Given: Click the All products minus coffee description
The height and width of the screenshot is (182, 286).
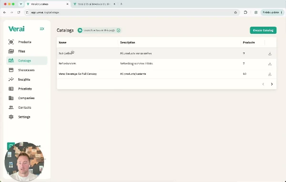Looking at the screenshot, I should [x=136, y=53].
